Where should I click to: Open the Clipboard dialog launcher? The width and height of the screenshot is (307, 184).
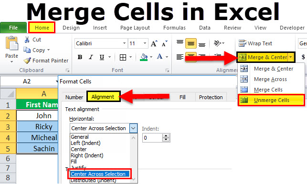(x=67, y=70)
